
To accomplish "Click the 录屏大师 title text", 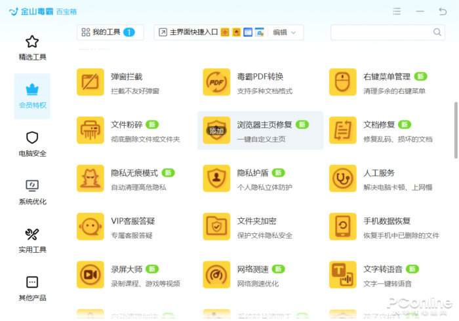I will [127, 269].
